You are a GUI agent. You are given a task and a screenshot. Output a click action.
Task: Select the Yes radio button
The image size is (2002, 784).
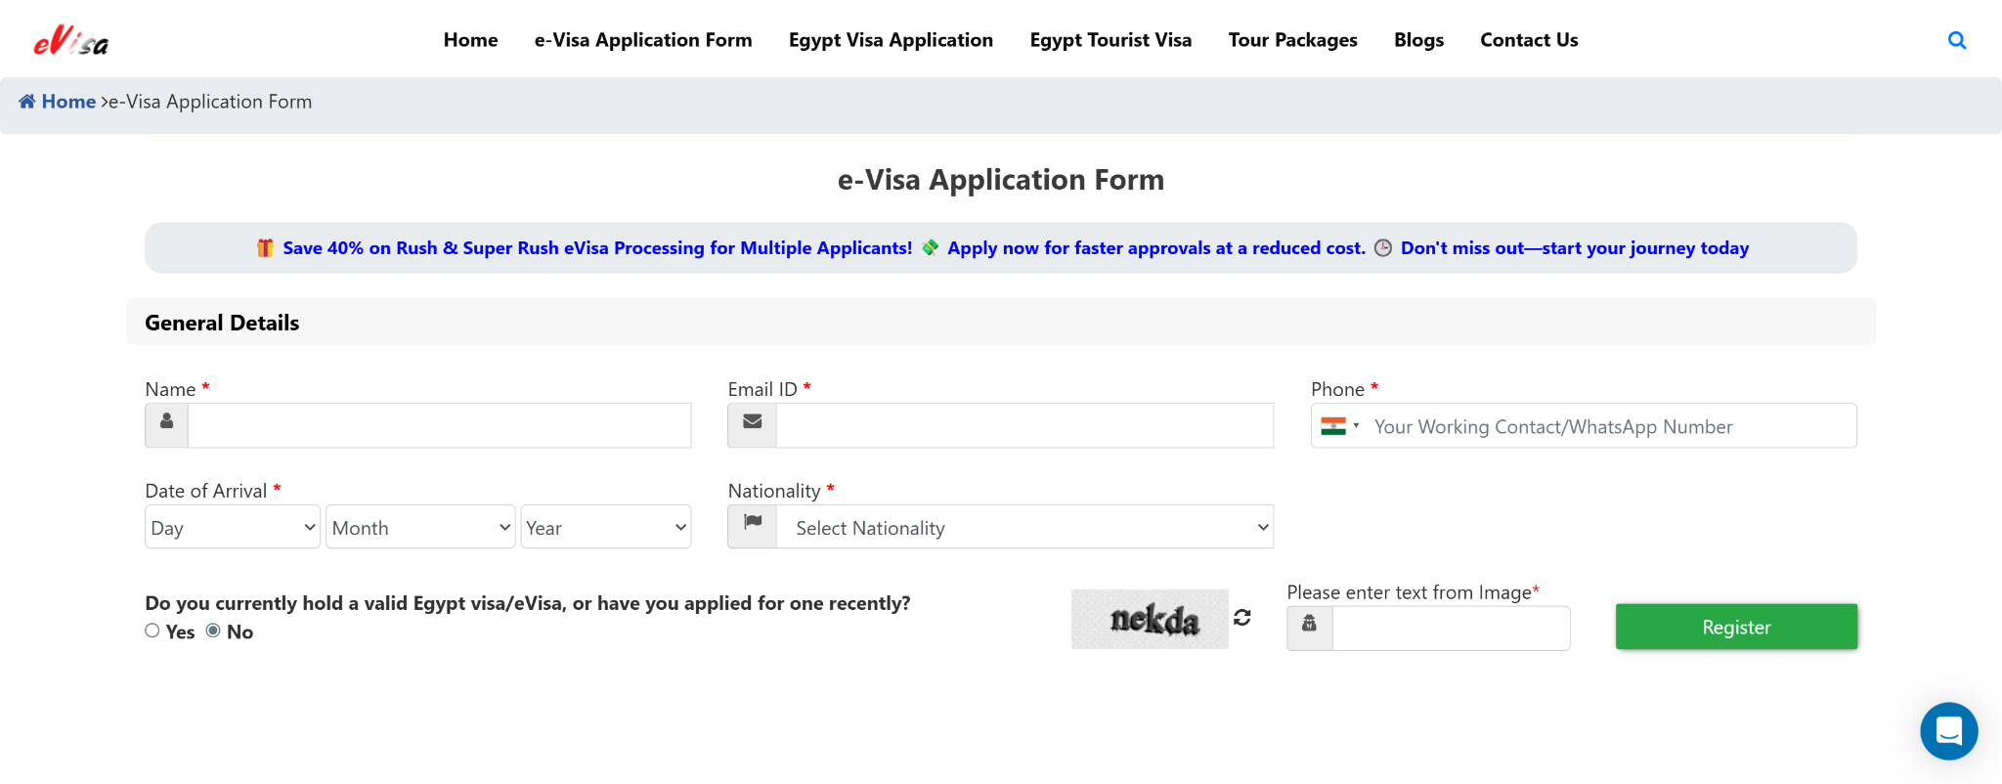[x=152, y=631]
